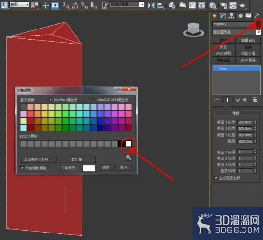This screenshot has width=263, height=240.
Task: Open the 视图 reference coordinate dropdown
Action: (20, 4)
